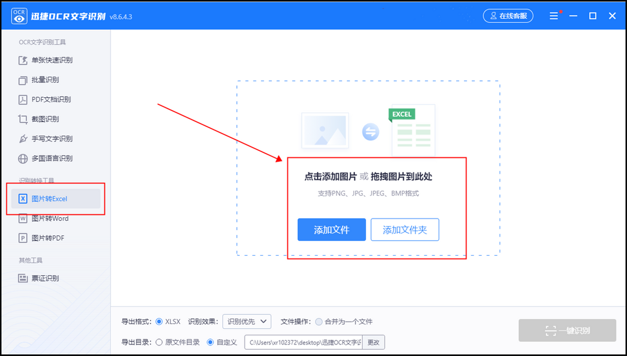The image size is (627, 356).
Task: Click 支持PNG、JPG、JPEG、BMP格式 text
Action: [x=368, y=193]
